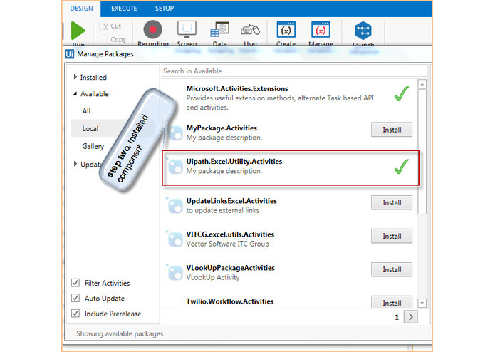This screenshot has width=495, height=352.
Task: Install MyPackage.Activities
Action: point(392,130)
